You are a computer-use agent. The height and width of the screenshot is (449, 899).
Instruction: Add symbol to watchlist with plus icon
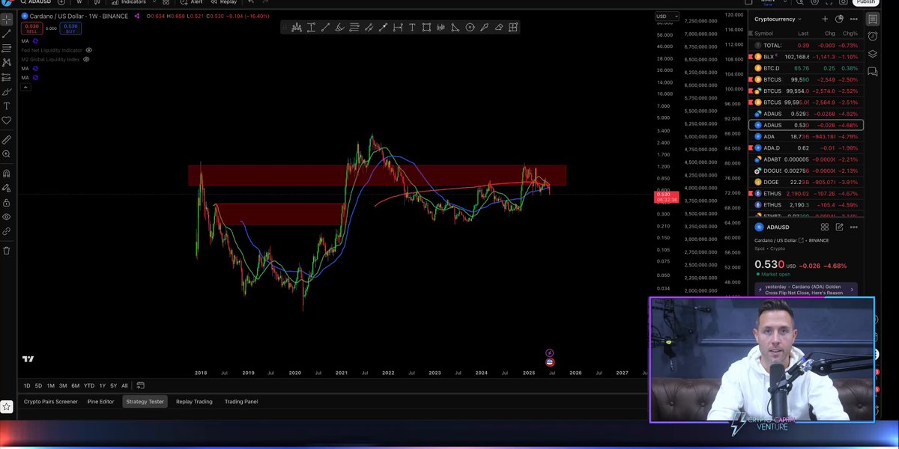(x=825, y=19)
